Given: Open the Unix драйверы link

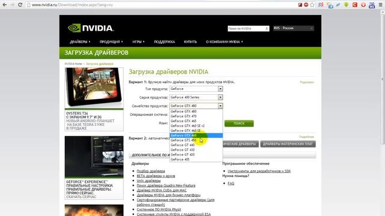Looking at the screenshot, I should pyautogui.click(x=149, y=181).
